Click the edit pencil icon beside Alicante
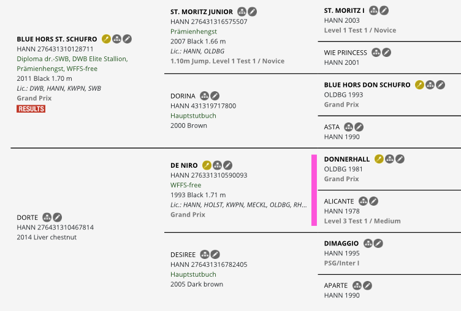 click(374, 201)
